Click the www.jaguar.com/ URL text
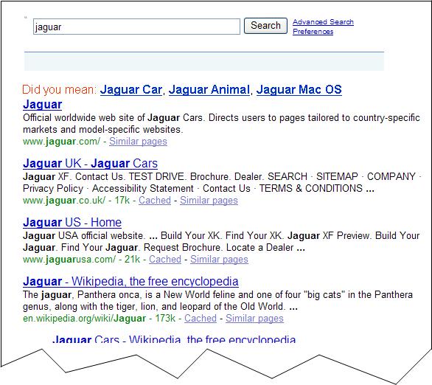The width and height of the screenshot is (432, 385). (61, 142)
